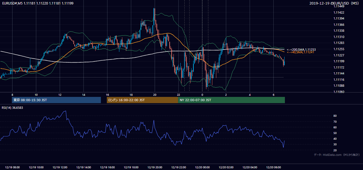Click RSI axis level 70
The image size is (363, 170).
point(335,122)
